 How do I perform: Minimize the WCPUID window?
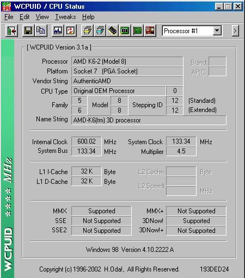(x=219, y=7)
